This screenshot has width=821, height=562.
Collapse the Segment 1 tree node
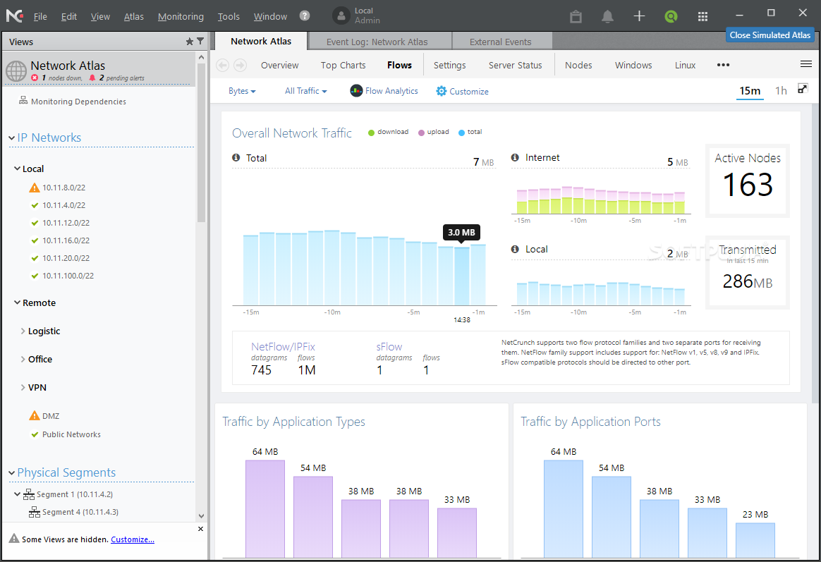coord(17,494)
